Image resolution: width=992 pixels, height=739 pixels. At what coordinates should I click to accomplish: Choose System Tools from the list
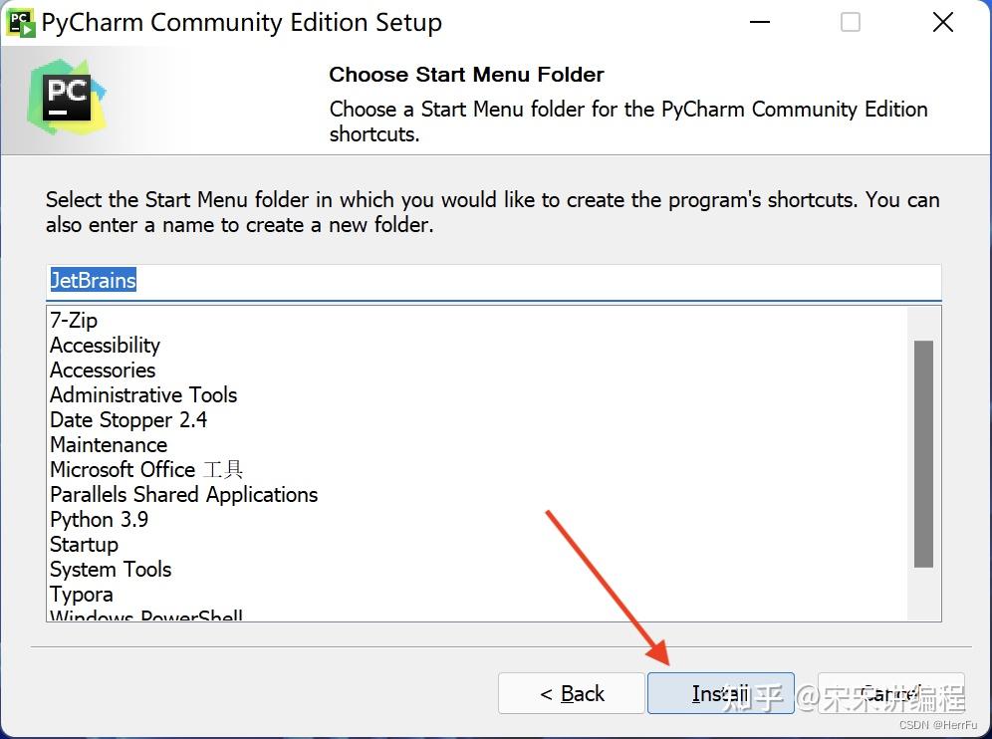pos(111,570)
